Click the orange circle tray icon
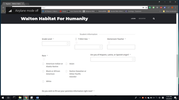 coord(143,98)
